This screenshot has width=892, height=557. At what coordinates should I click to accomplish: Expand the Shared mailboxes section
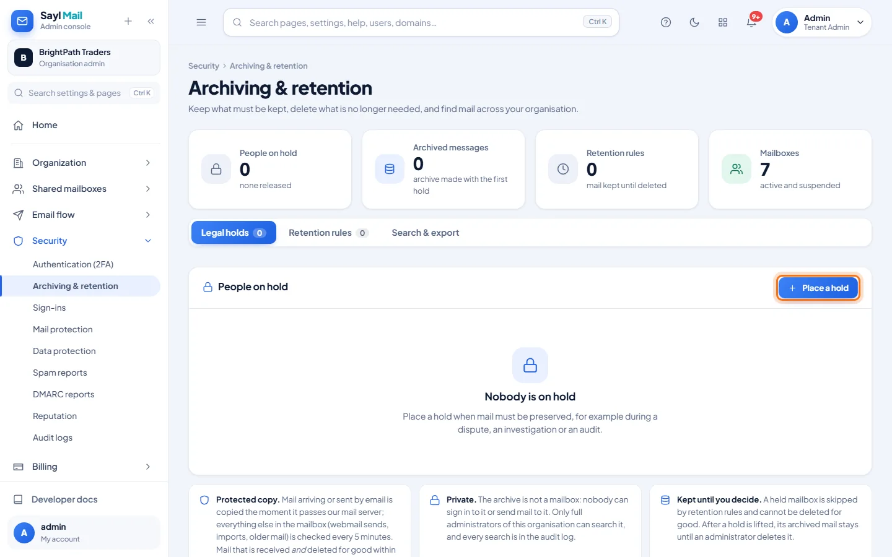point(84,189)
